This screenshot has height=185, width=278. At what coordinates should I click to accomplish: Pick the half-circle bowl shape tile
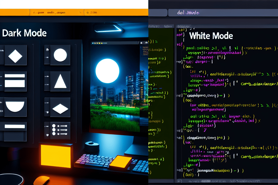[15, 107]
